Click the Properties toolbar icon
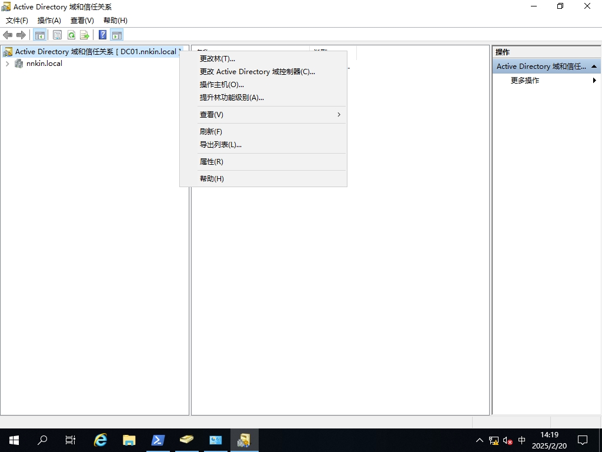The image size is (602, 452). click(57, 35)
